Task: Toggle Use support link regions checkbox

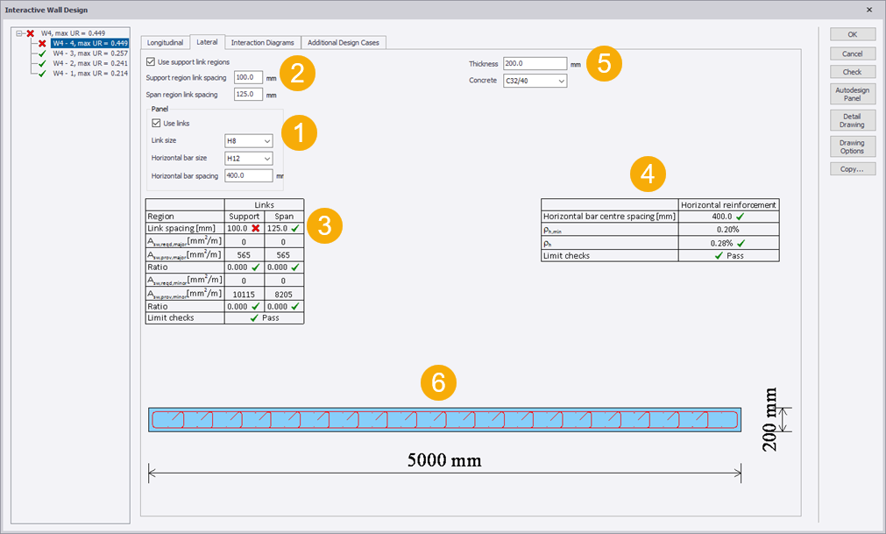Action: (x=152, y=62)
